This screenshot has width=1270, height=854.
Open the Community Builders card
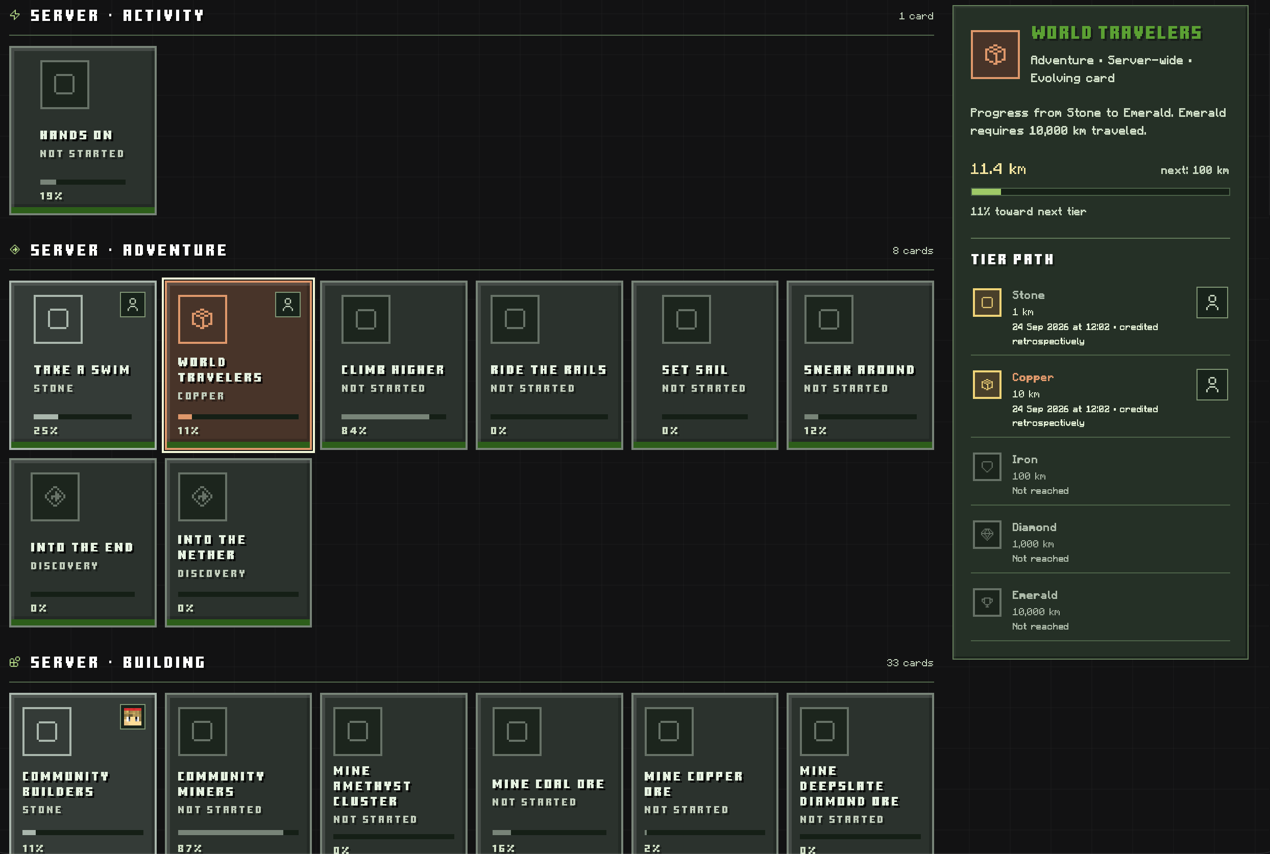click(x=83, y=773)
